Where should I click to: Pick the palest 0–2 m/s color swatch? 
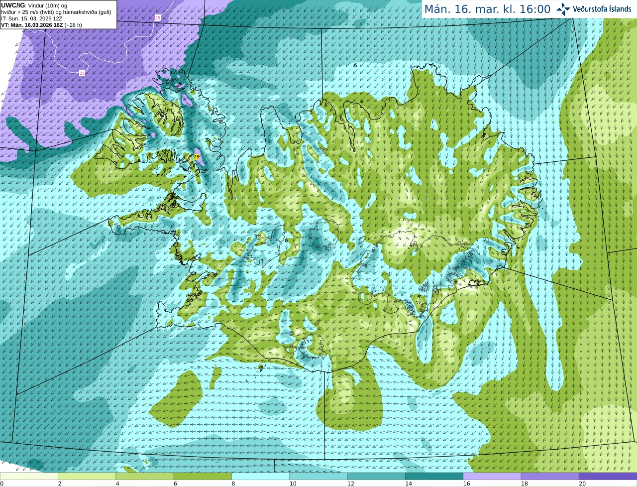tap(29, 477)
